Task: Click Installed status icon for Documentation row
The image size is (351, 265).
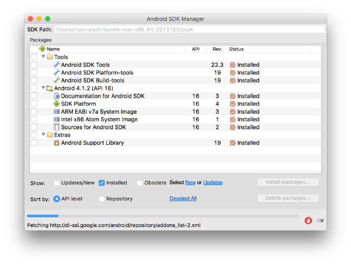Action: click(x=233, y=96)
